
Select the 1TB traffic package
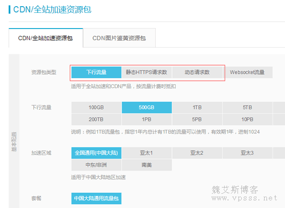197,108
